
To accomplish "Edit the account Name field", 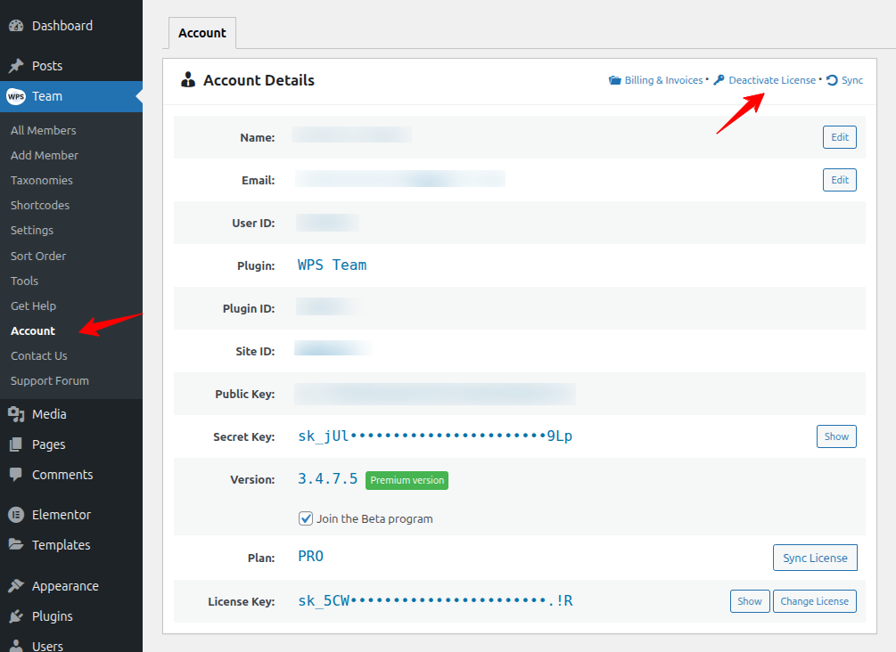I will point(839,137).
